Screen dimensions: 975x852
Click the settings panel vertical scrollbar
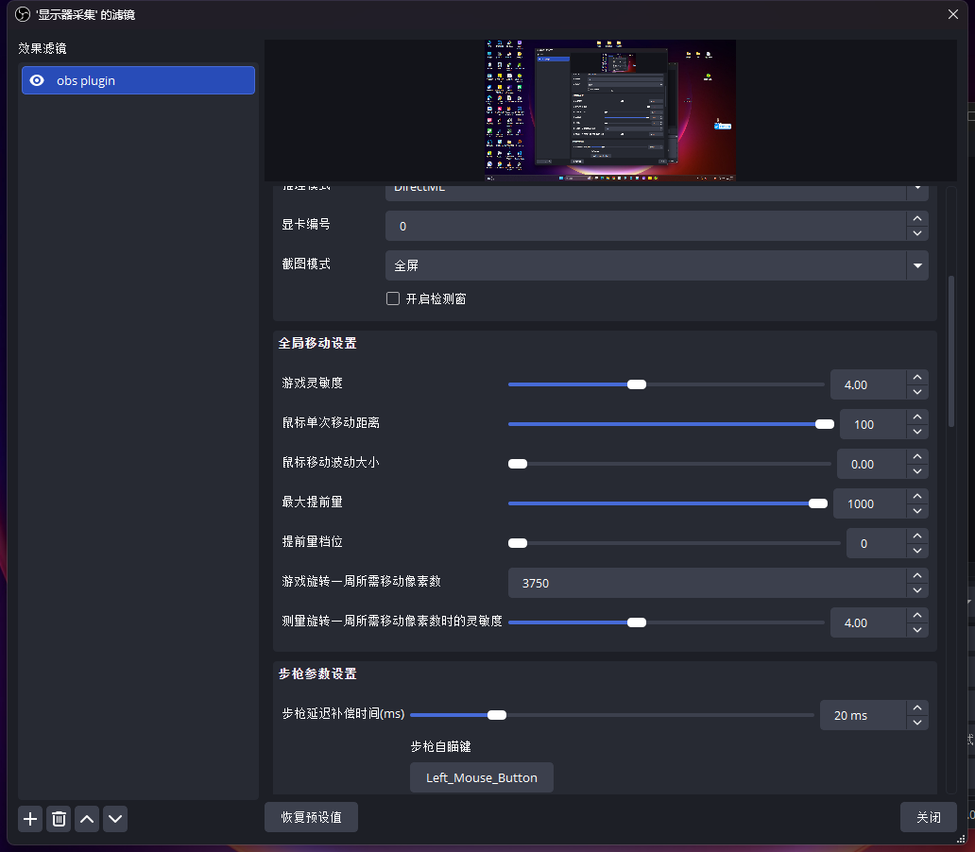click(950, 349)
